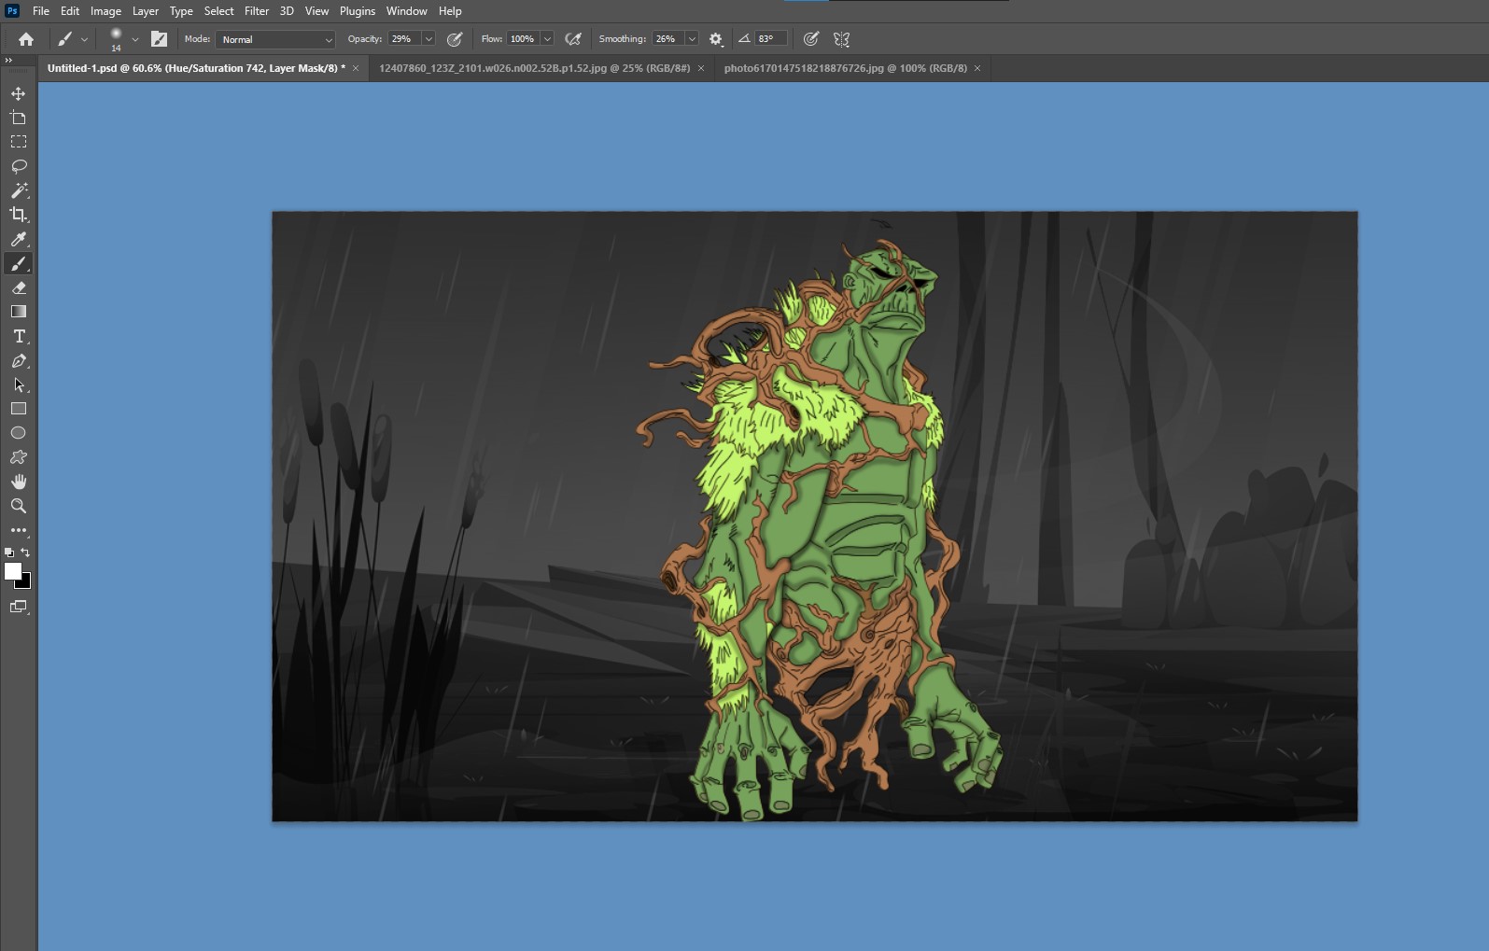Open the Edit menu

[x=70, y=11]
